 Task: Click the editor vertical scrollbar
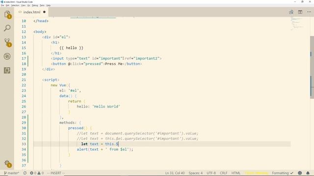312,67
